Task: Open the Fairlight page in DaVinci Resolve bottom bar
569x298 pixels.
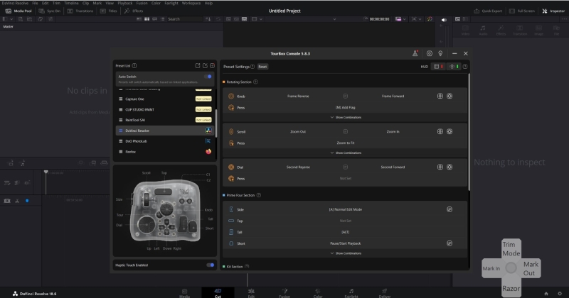Action: [351, 293]
